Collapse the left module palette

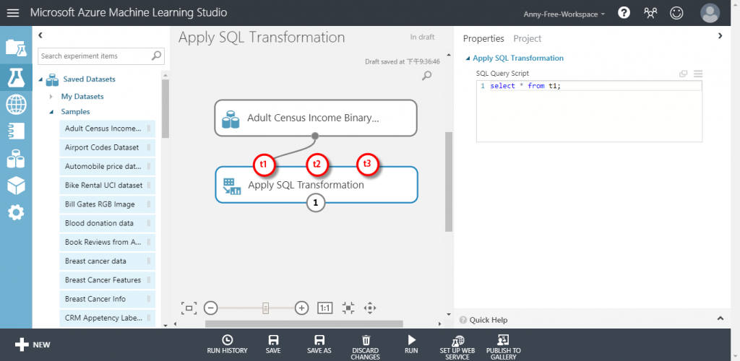tap(40, 35)
